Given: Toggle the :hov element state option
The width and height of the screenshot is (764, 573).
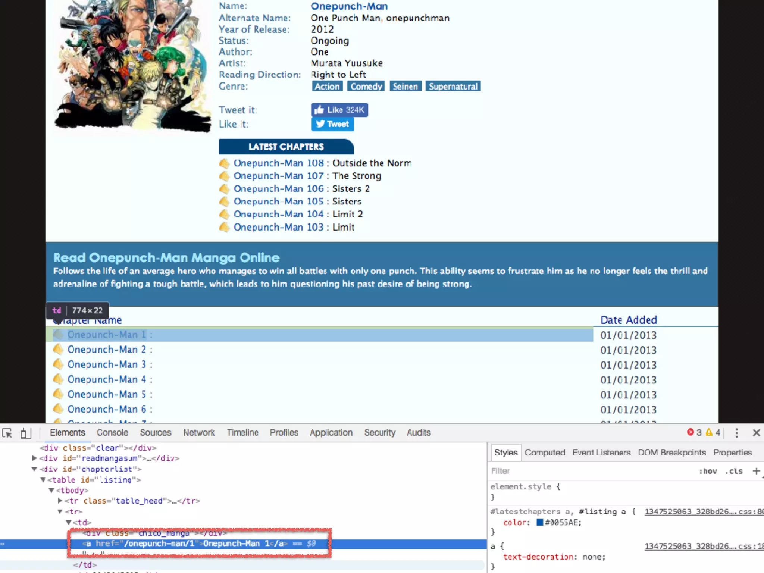Looking at the screenshot, I should 708,471.
